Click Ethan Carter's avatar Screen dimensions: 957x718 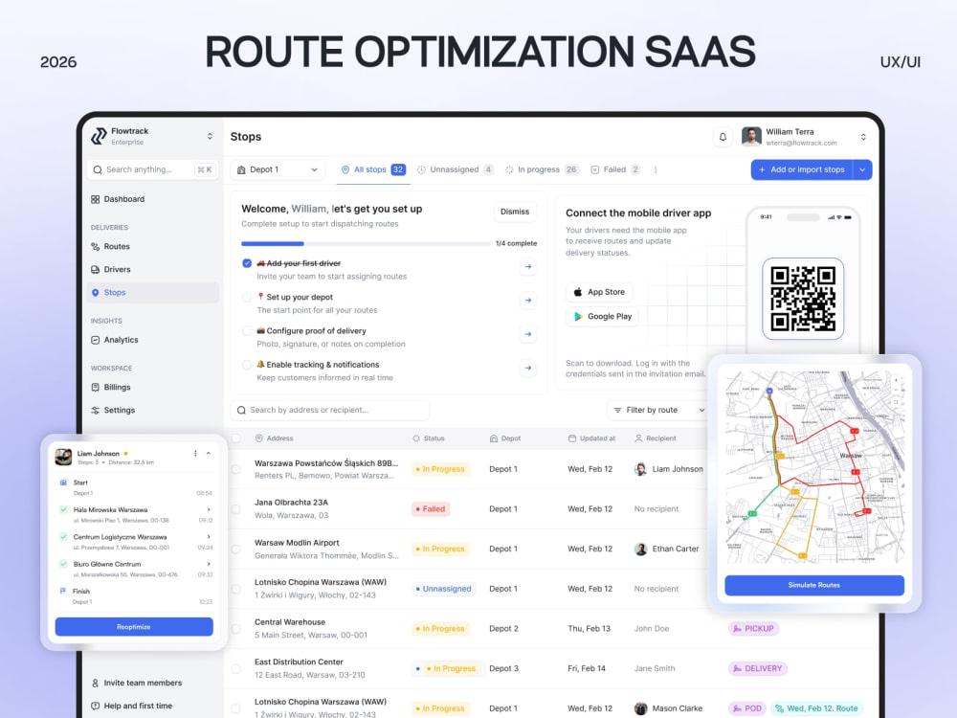point(641,549)
